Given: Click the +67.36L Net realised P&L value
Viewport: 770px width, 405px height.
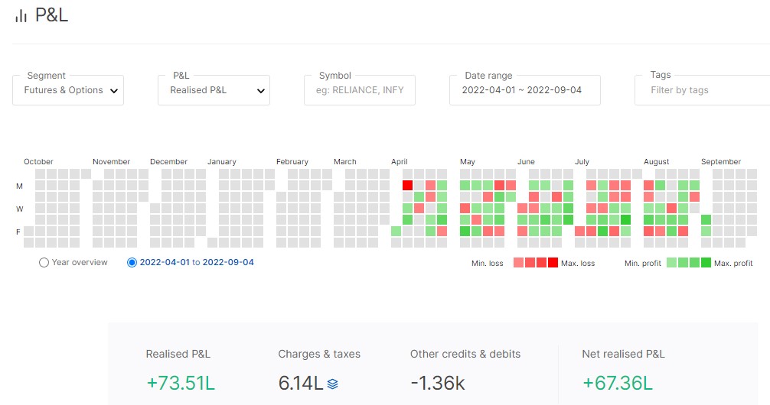Looking at the screenshot, I should tap(617, 383).
